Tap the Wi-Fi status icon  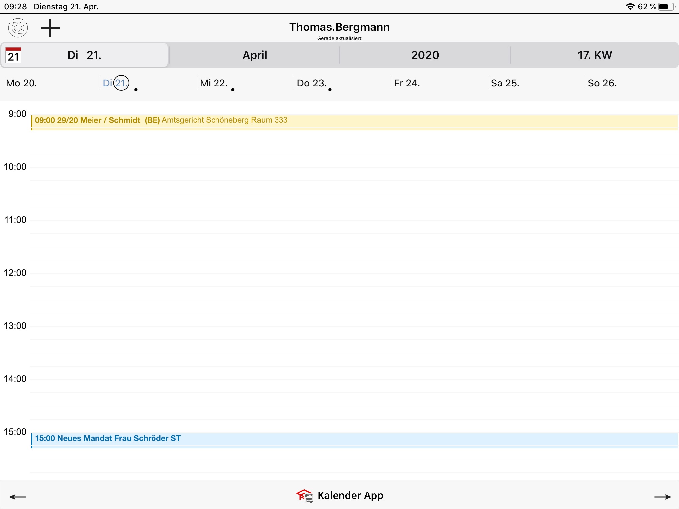(x=630, y=7)
